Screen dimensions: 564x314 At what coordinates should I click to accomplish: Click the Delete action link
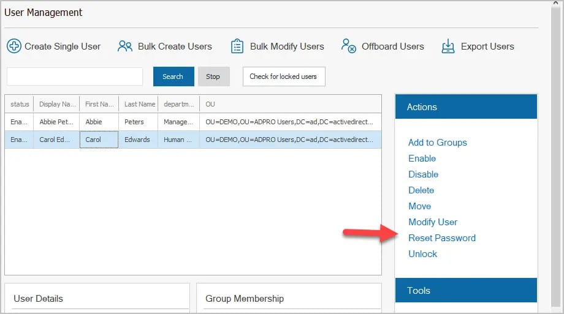(x=421, y=190)
